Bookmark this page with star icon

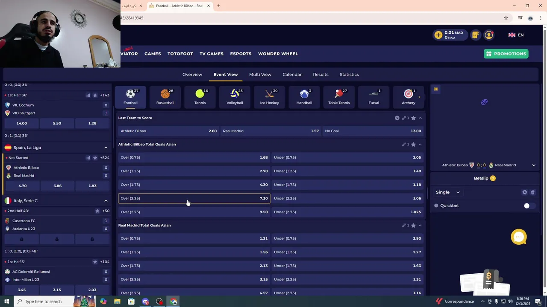506,18
